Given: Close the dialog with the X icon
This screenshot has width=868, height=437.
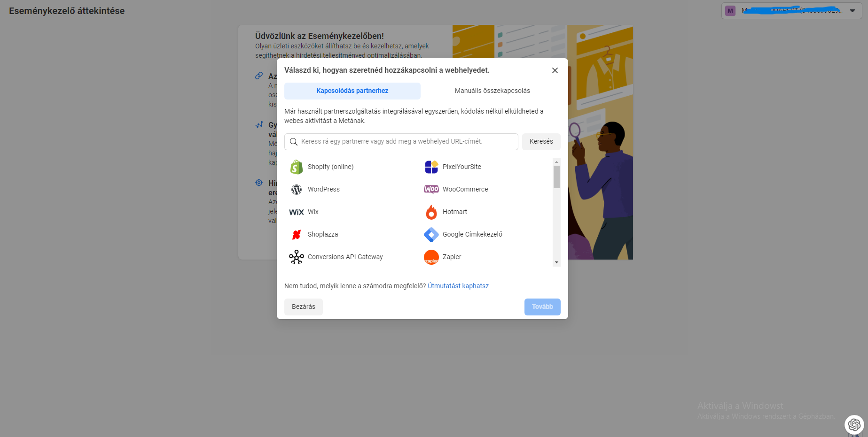Looking at the screenshot, I should click(555, 70).
